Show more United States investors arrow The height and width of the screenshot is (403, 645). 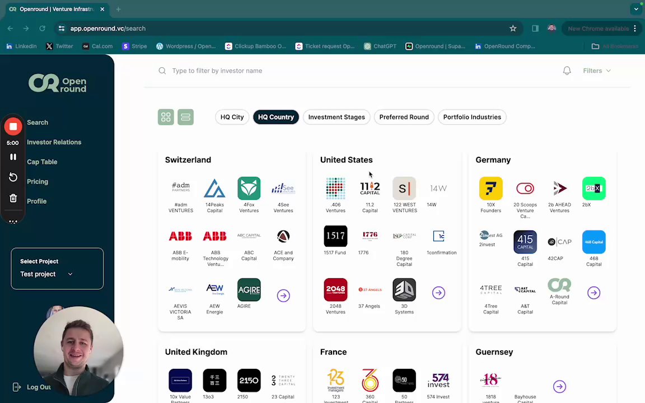click(438, 293)
